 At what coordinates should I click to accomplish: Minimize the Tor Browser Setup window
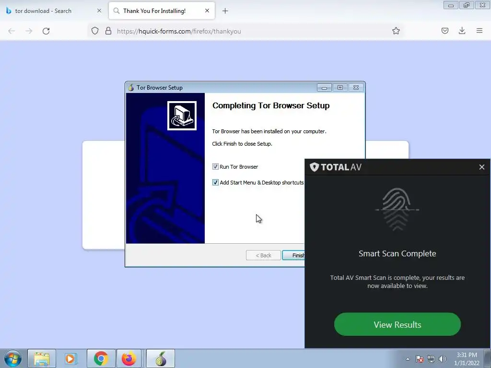(x=324, y=88)
